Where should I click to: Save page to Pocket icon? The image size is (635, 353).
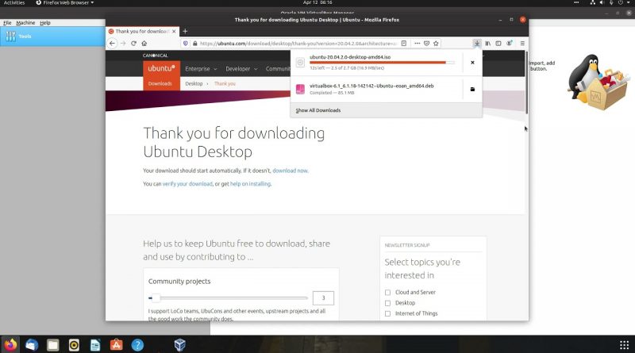click(x=426, y=44)
